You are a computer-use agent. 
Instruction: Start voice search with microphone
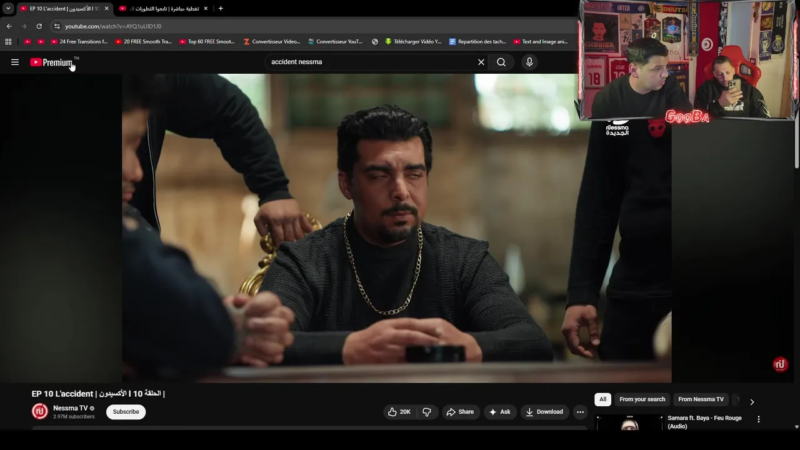pos(529,62)
